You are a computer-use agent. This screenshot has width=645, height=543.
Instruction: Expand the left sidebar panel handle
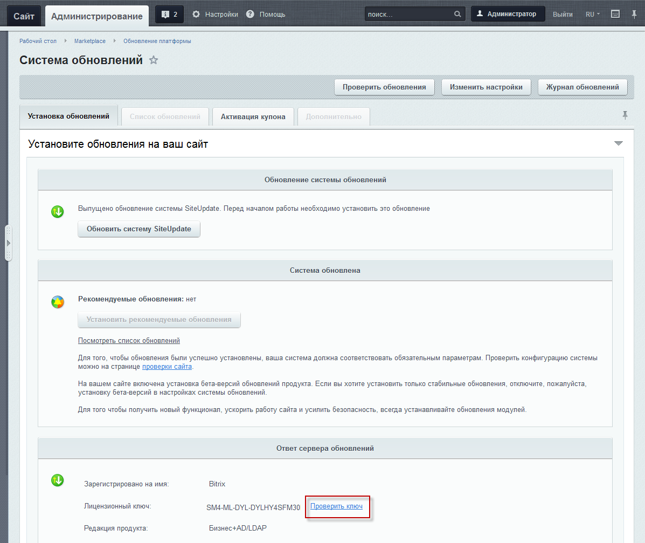(8, 243)
